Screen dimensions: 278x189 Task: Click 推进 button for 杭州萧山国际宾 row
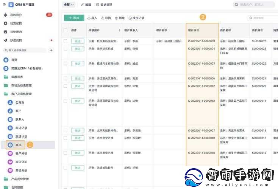click(x=78, y=41)
